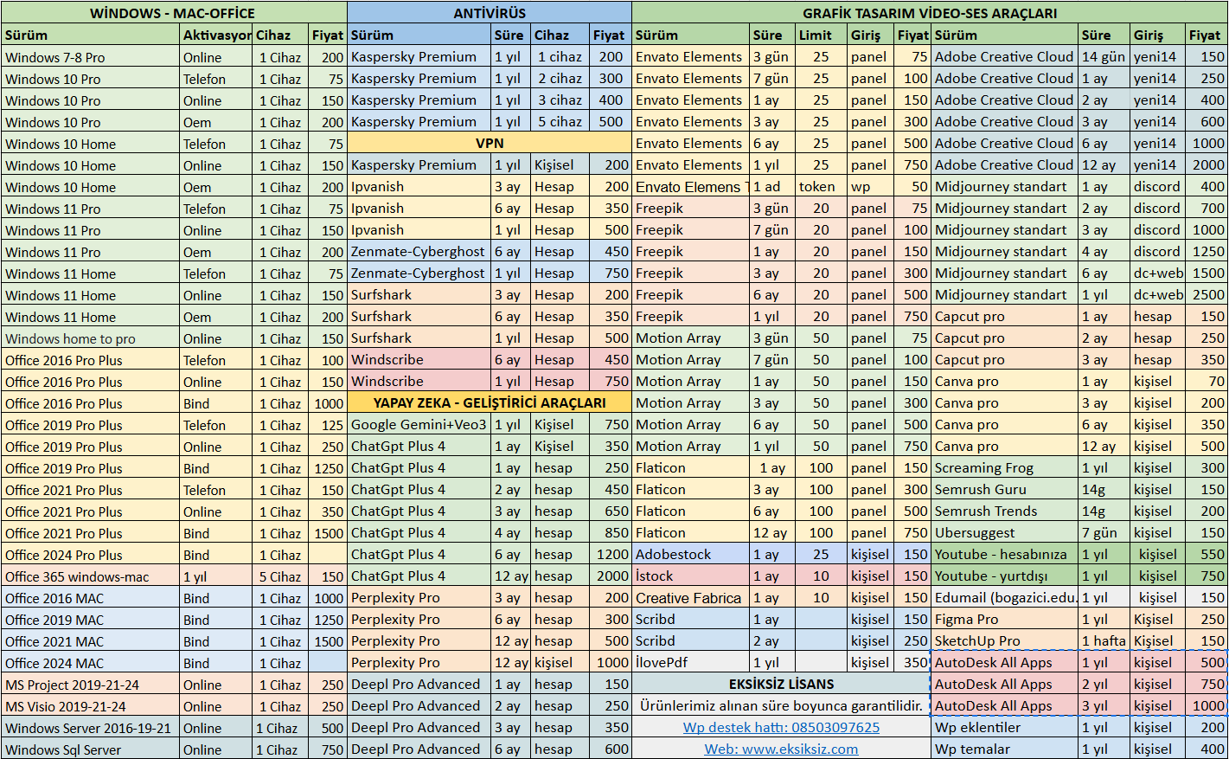
Task: Click the Kaspersky Premium cell in the Kişisel row
Action: pyautogui.click(x=419, y=164)
